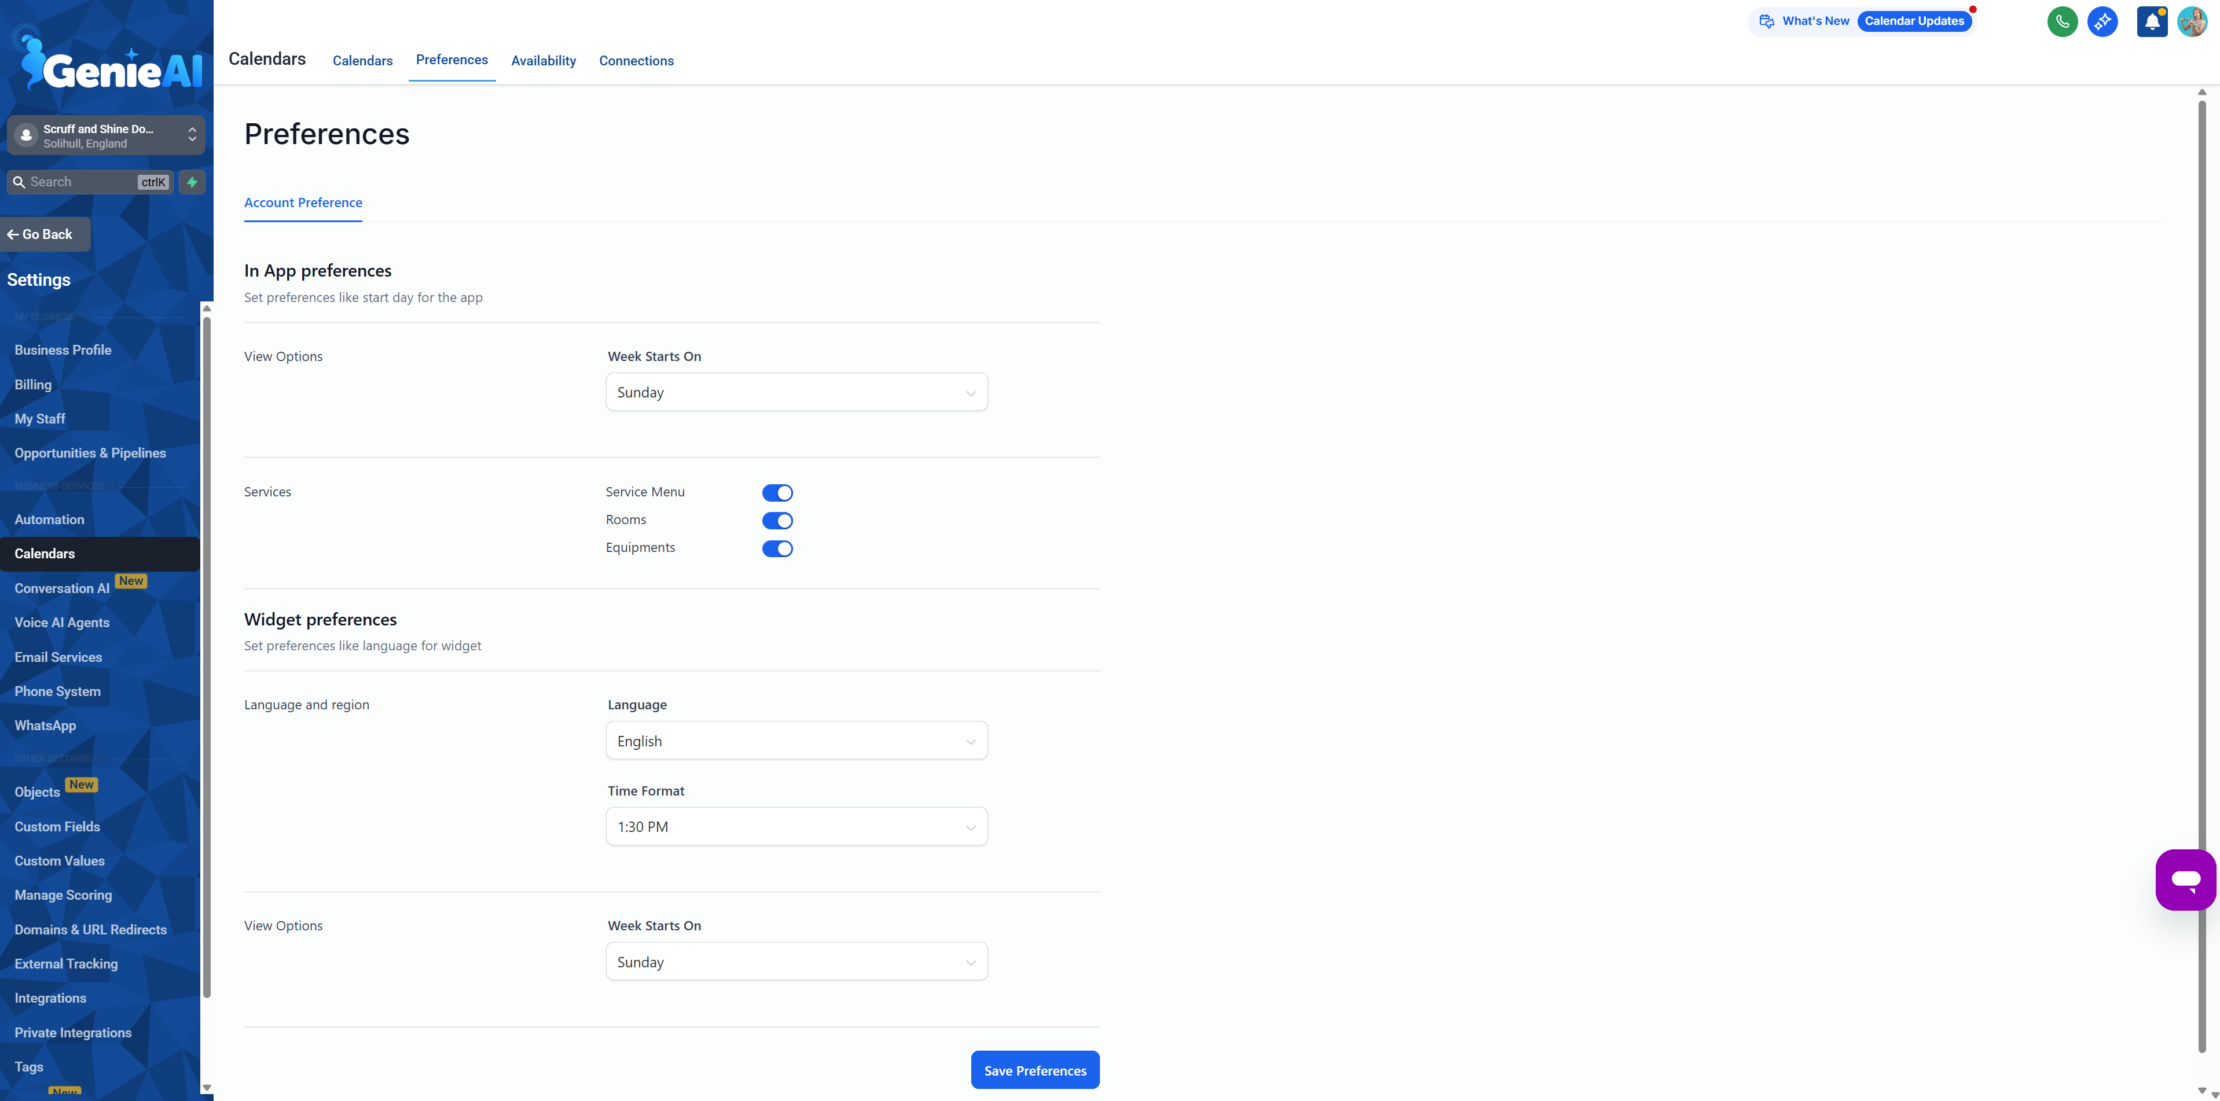
Task: Open the chat bubble in bottom right
Action: (x=2185, y=879)
